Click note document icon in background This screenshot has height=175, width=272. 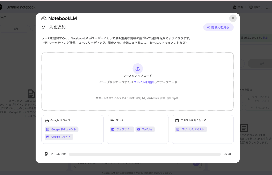[x=244, y=128]
